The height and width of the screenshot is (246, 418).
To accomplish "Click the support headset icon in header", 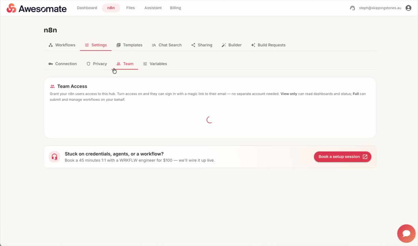I will pyautogui.click(x=352, y=8).
